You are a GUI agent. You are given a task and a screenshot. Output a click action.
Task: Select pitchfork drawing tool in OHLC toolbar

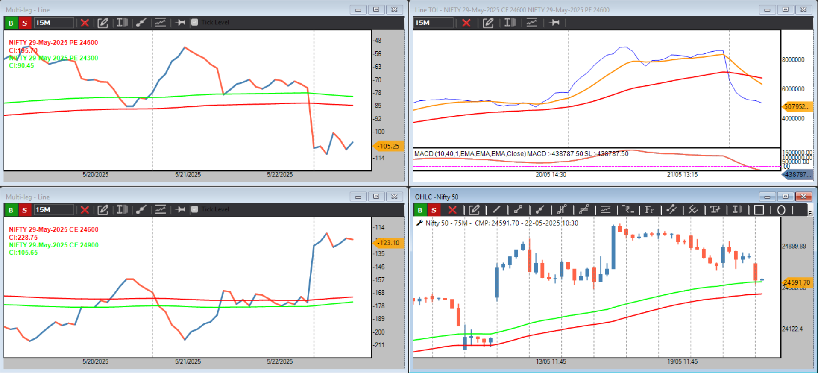pos(562,209)
